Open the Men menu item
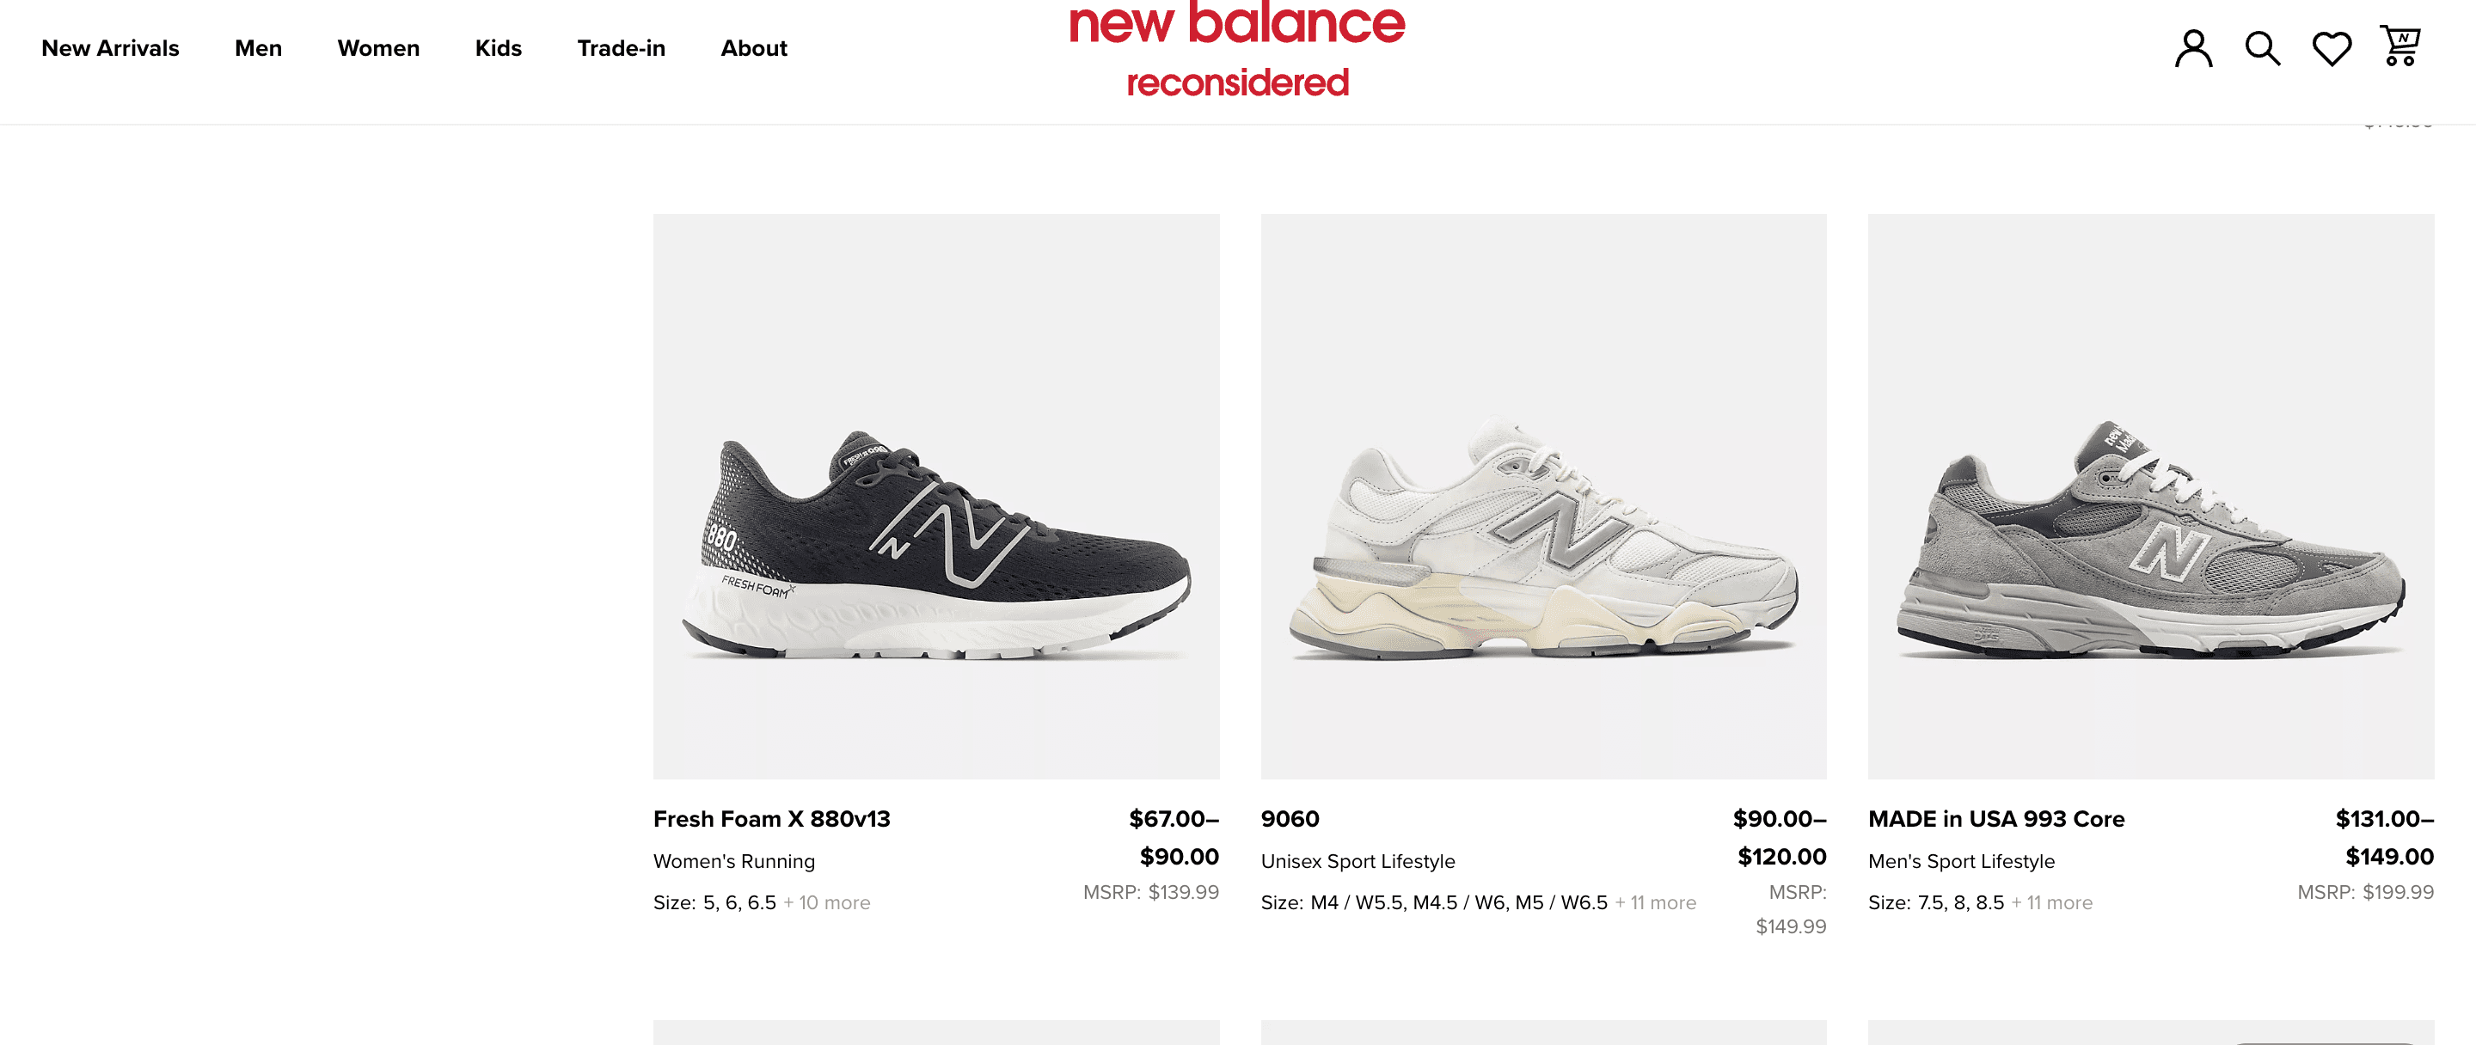The height and width of the screenshot is (1045, 2476). (259, 48)
